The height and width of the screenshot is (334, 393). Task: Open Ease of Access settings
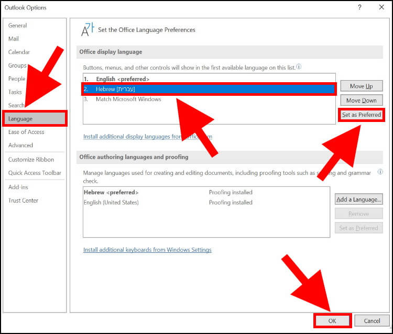tap(26, 132)
